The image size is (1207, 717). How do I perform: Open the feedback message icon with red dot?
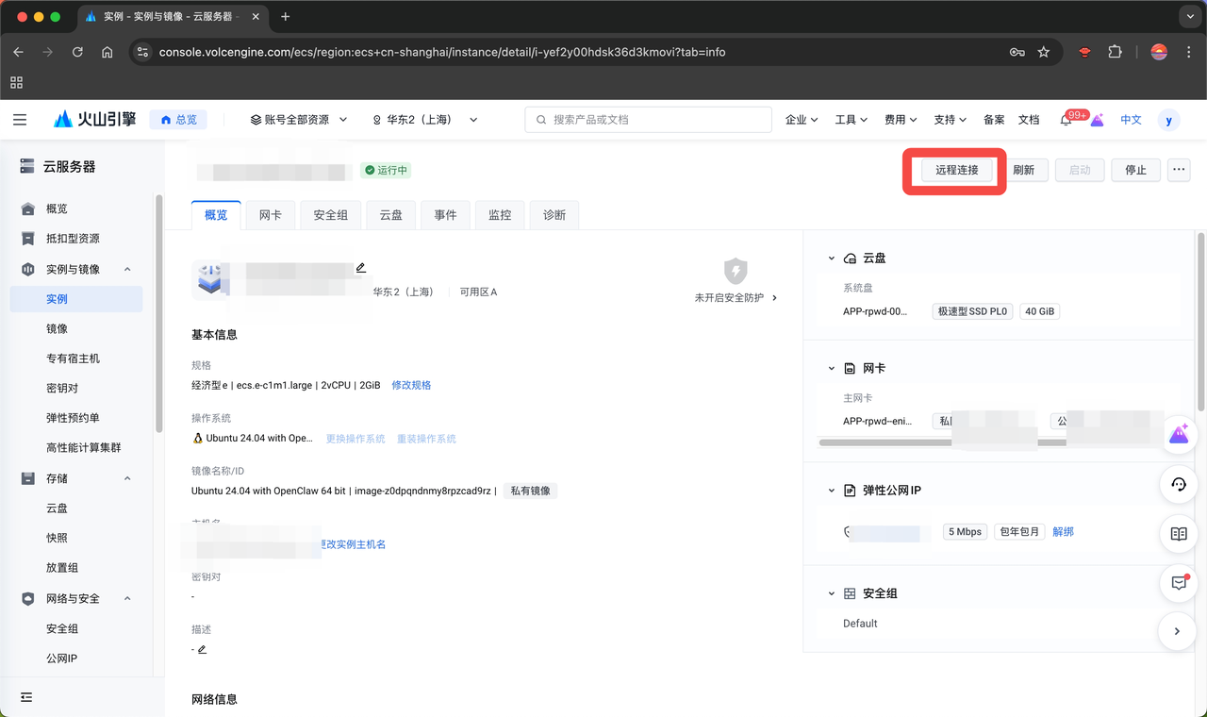[1178, 583]
